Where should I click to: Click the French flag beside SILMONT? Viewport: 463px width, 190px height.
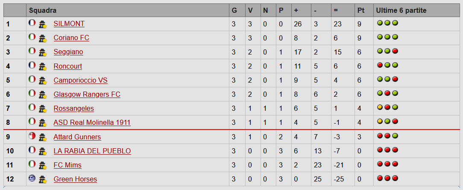pyautogui.click(x=32, y=23)
